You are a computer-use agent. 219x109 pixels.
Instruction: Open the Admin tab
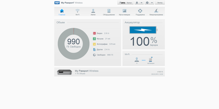point(93,12)
